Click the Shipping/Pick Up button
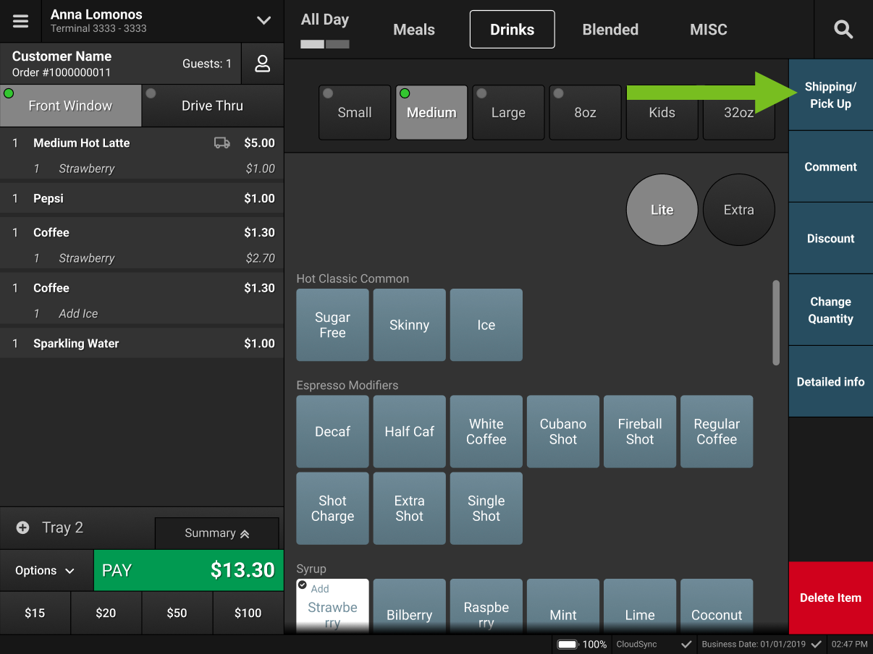This screenshot has height=654, width=873. coord(830,95)
